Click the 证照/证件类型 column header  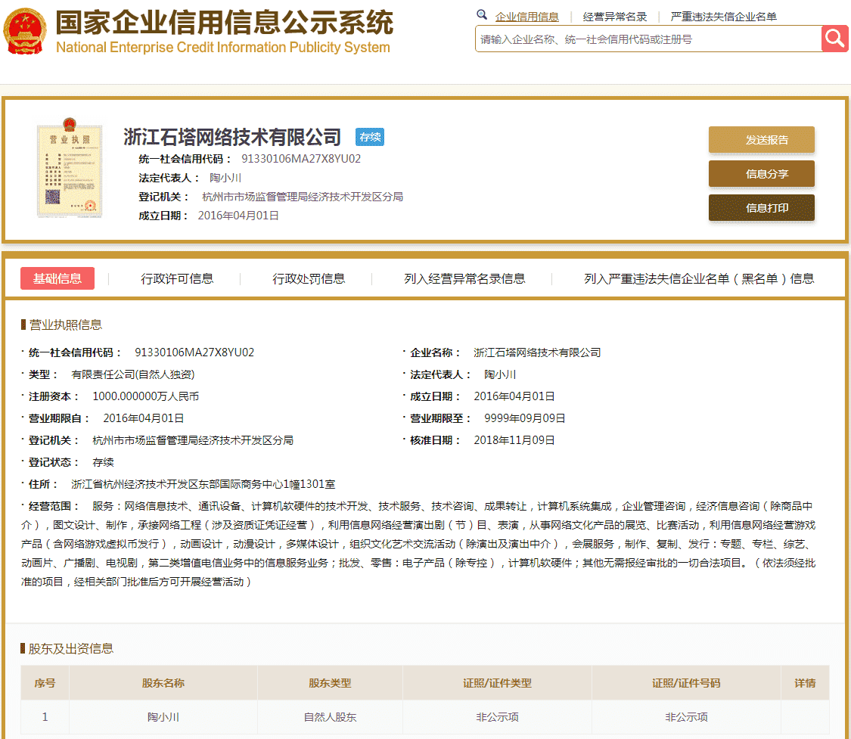pyautogui.click(x=497, y=683)
